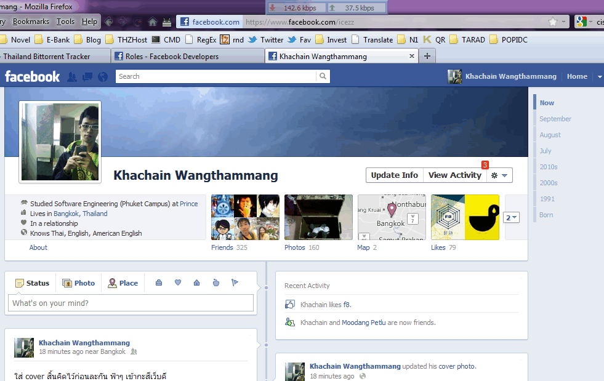This screenshot has height=381, width=604.
Task: Click the cover photo link
Action: click(457, 366)
